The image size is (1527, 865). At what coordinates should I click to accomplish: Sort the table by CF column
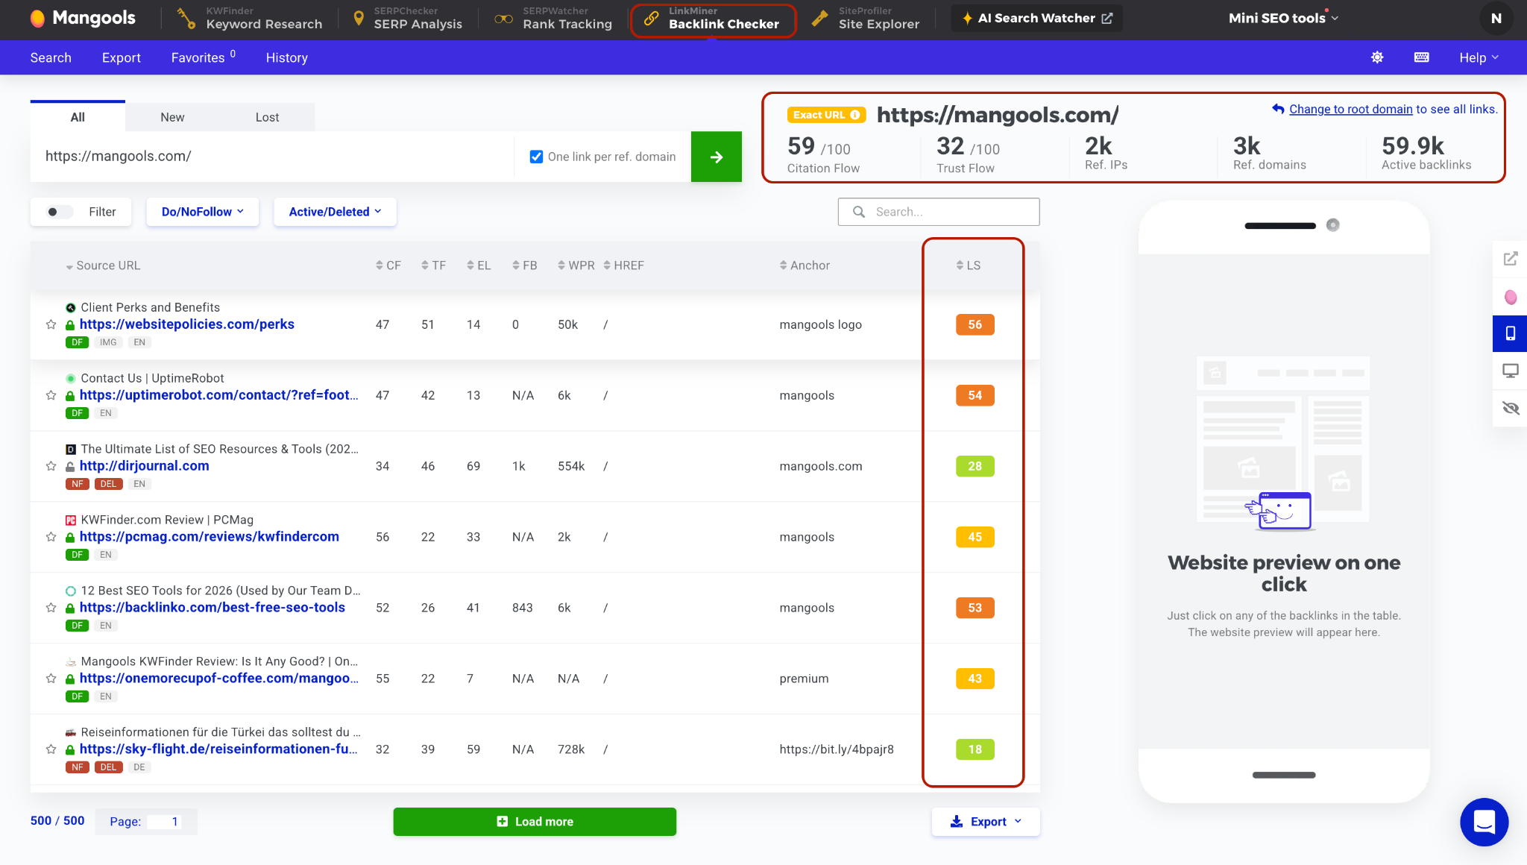coord(388,265)
